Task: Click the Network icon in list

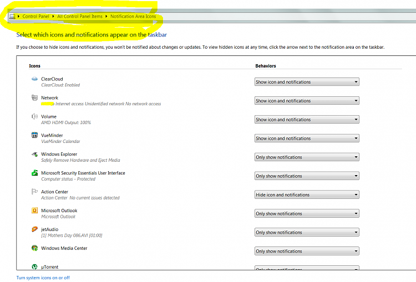Action: pos(34,98)
